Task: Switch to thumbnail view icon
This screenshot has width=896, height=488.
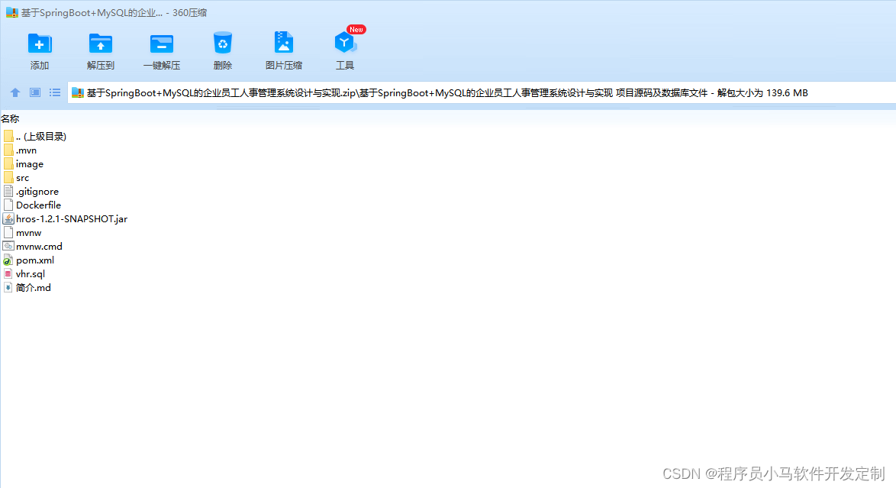Action: pos(35,92)
